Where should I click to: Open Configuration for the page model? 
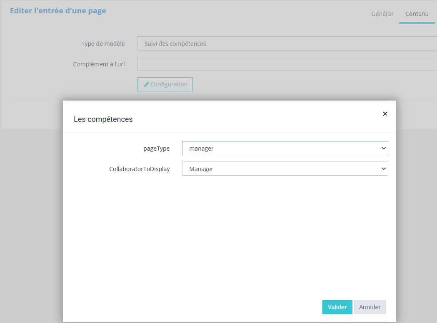[x=165, y=84]
